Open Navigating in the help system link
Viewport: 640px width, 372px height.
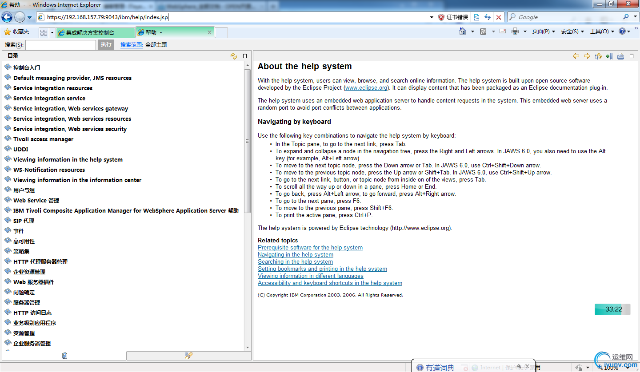point(296,255)
